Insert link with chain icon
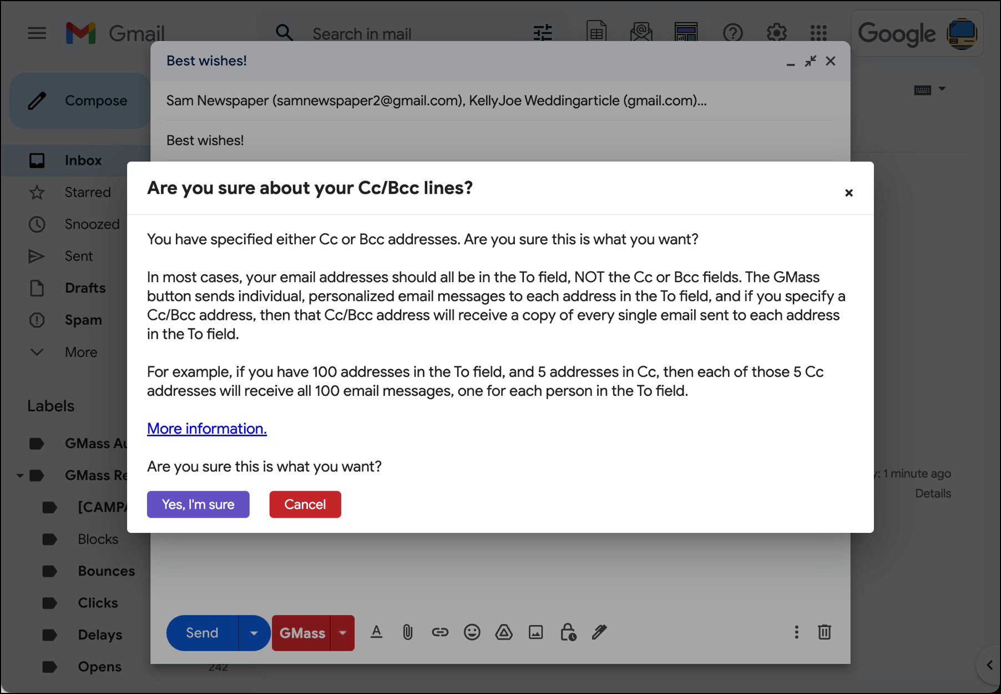 [440, 632]
